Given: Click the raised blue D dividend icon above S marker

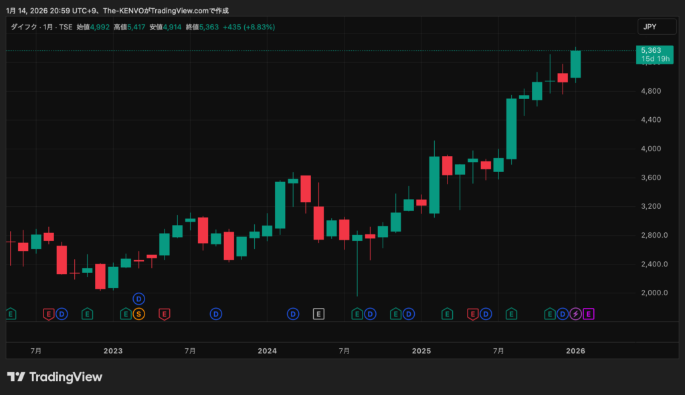Looking at the screenshot, I should click(138, 299).
